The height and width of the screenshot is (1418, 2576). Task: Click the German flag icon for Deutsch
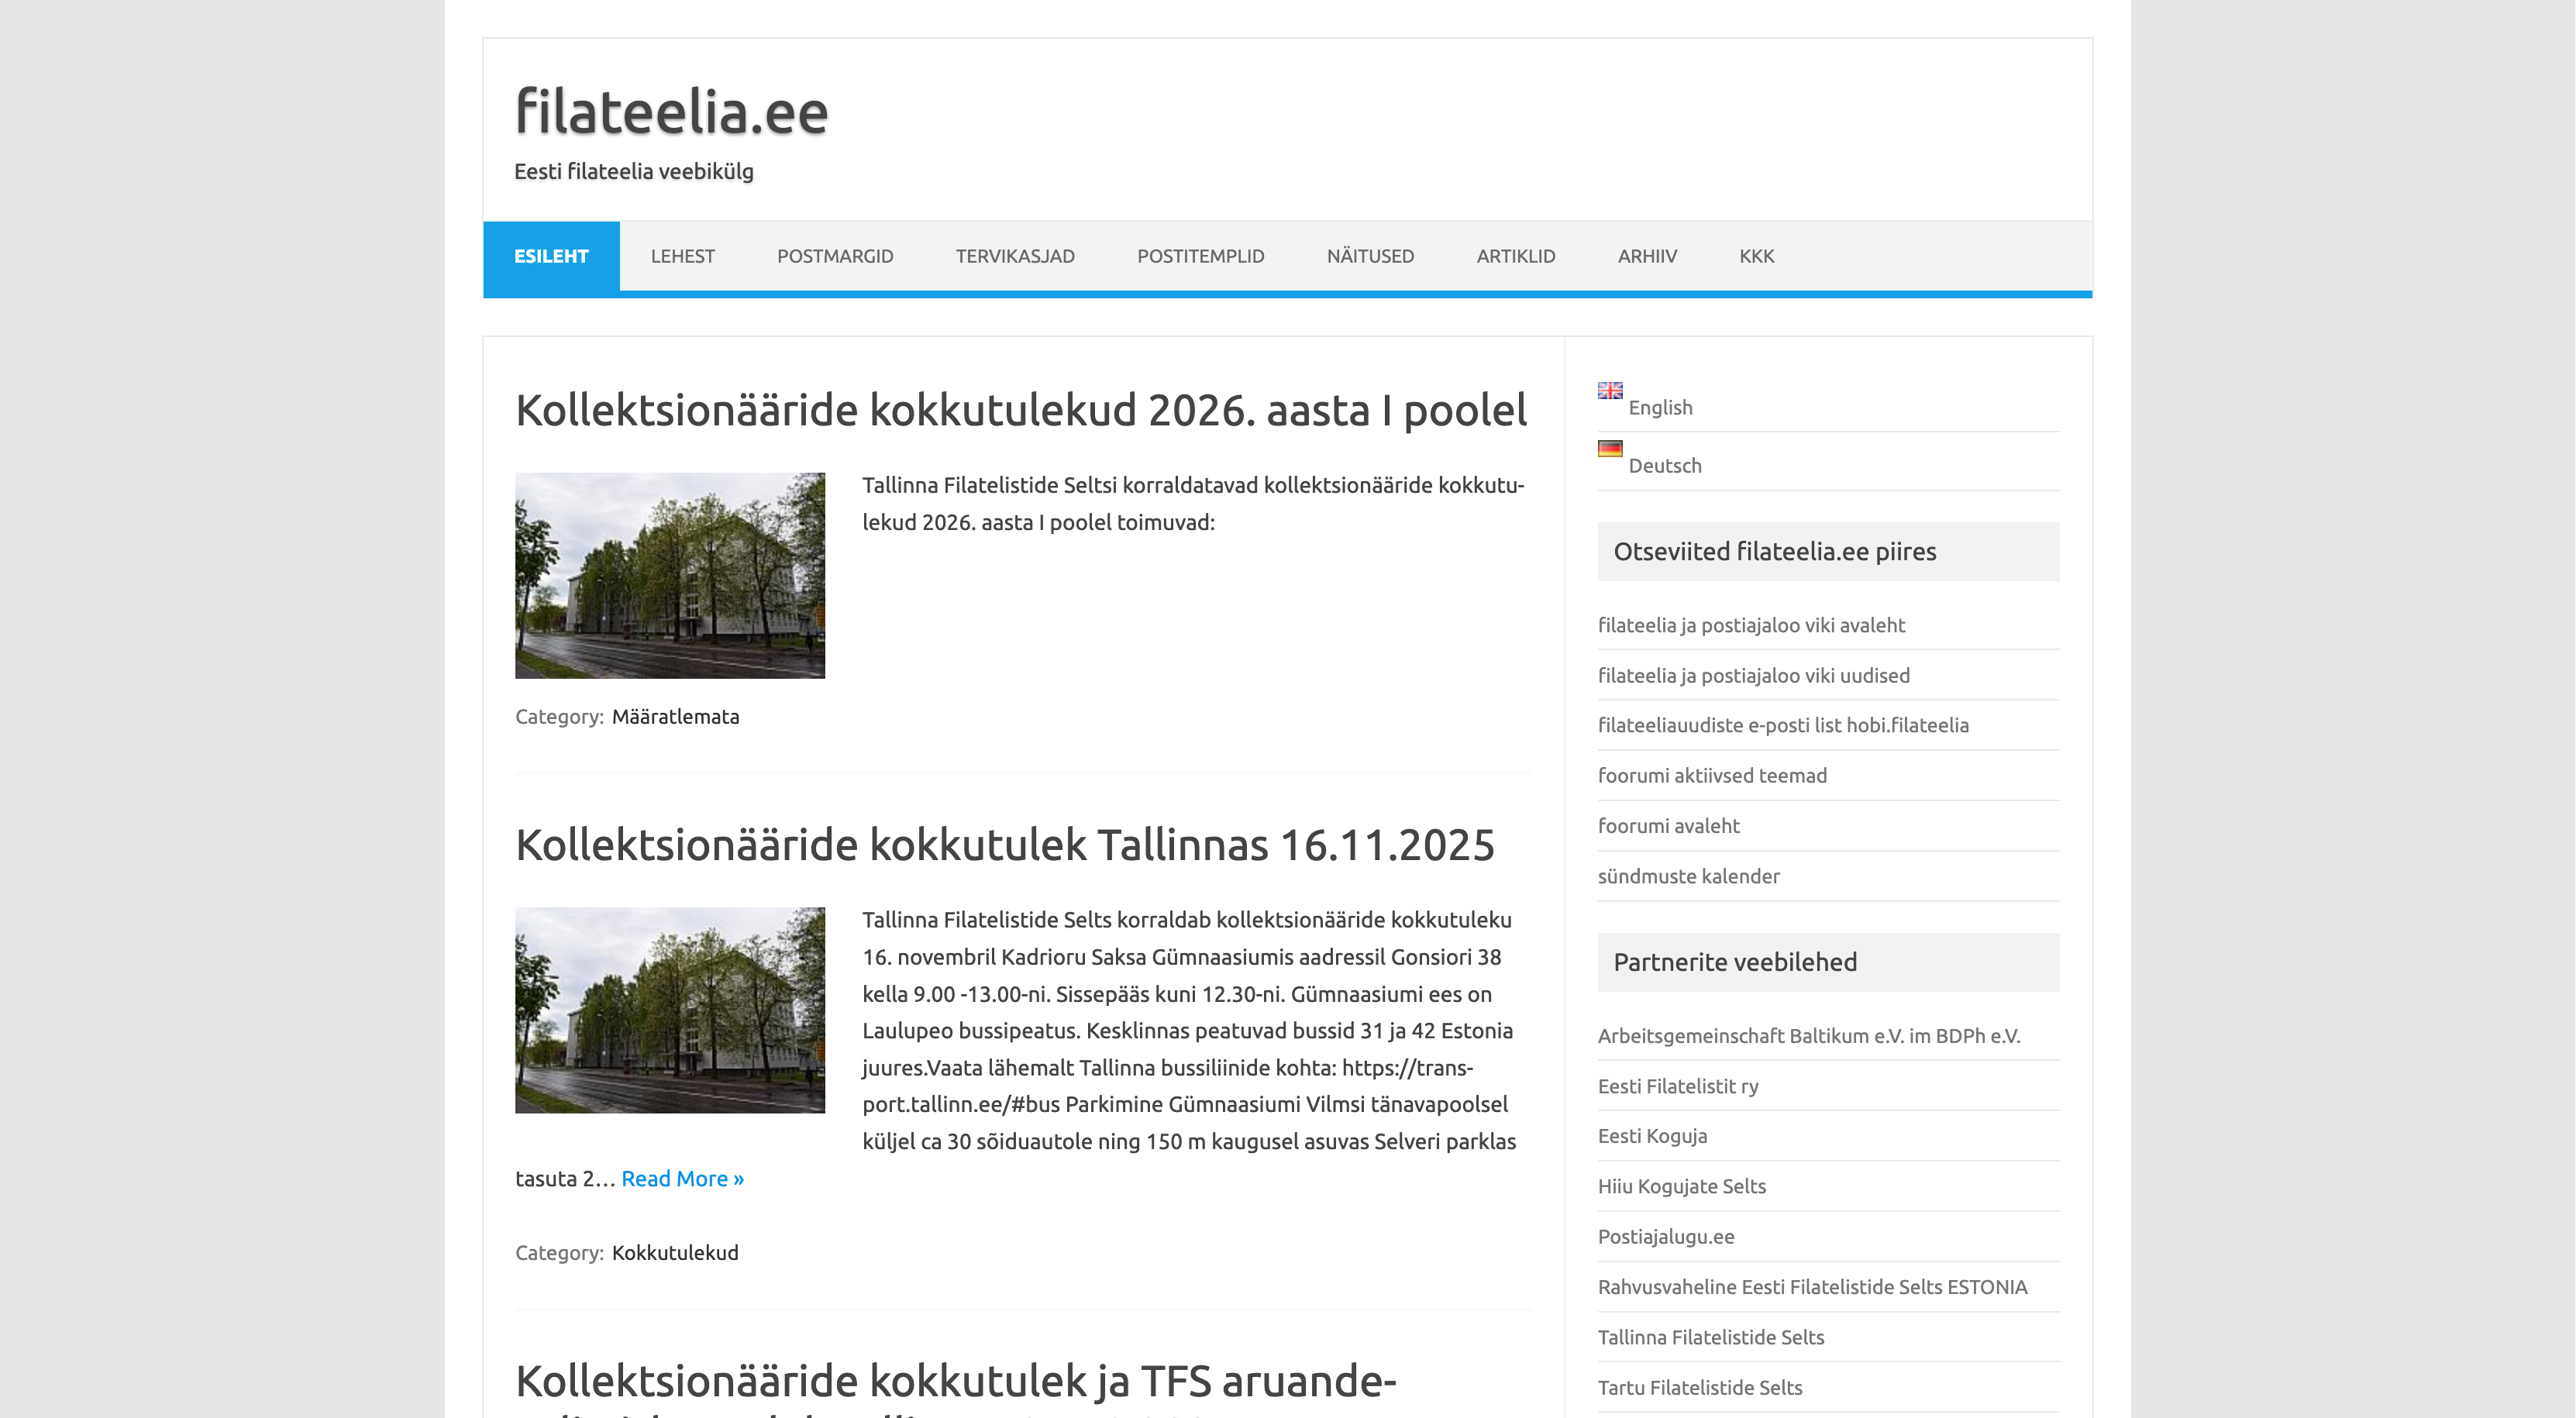[x=1609, y=448]
